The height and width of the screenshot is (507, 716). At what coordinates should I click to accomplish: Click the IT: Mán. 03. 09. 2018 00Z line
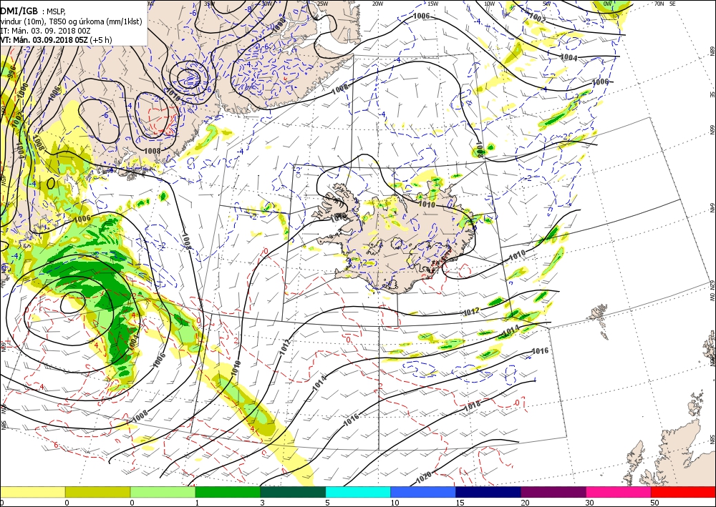(x=45, y=31)
